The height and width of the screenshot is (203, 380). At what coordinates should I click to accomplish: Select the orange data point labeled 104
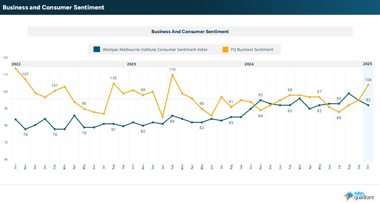click(368, 85)
